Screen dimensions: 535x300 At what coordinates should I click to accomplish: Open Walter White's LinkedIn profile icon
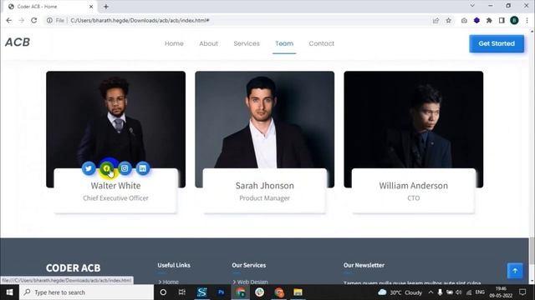(x=143, y=168)
